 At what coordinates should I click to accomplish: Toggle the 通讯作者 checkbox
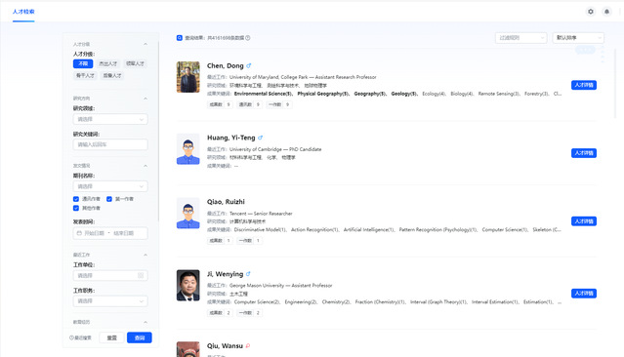click(76, 199)
